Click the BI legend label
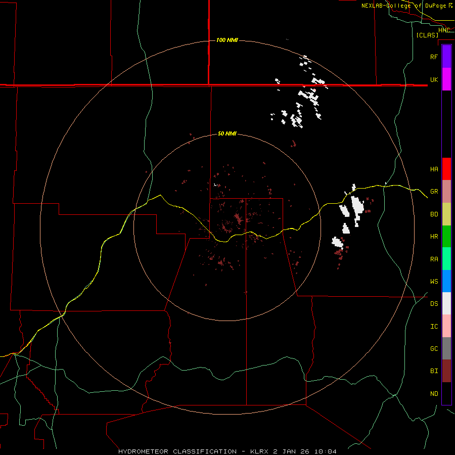Image resolution: width=455 pixels, height=455 pixels. [434, 371]
